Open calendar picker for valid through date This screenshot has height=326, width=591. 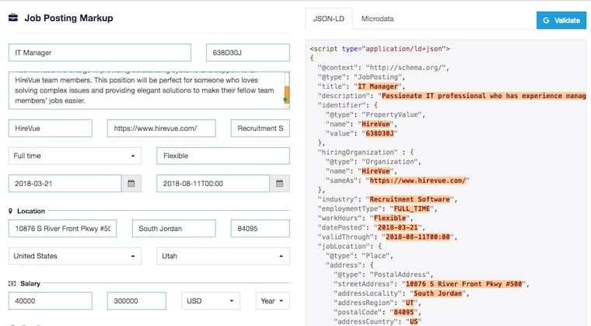point(280,184)
